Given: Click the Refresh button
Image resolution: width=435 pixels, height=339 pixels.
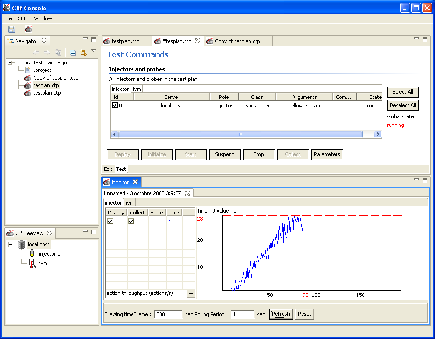Looking at the screenshot, I should click(x=281, y=314).
